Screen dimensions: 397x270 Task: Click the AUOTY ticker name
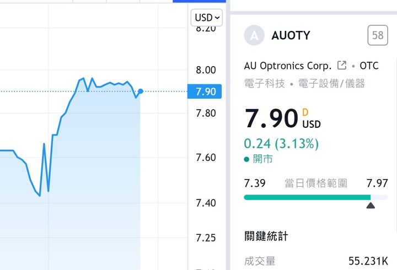click(291, 35)
